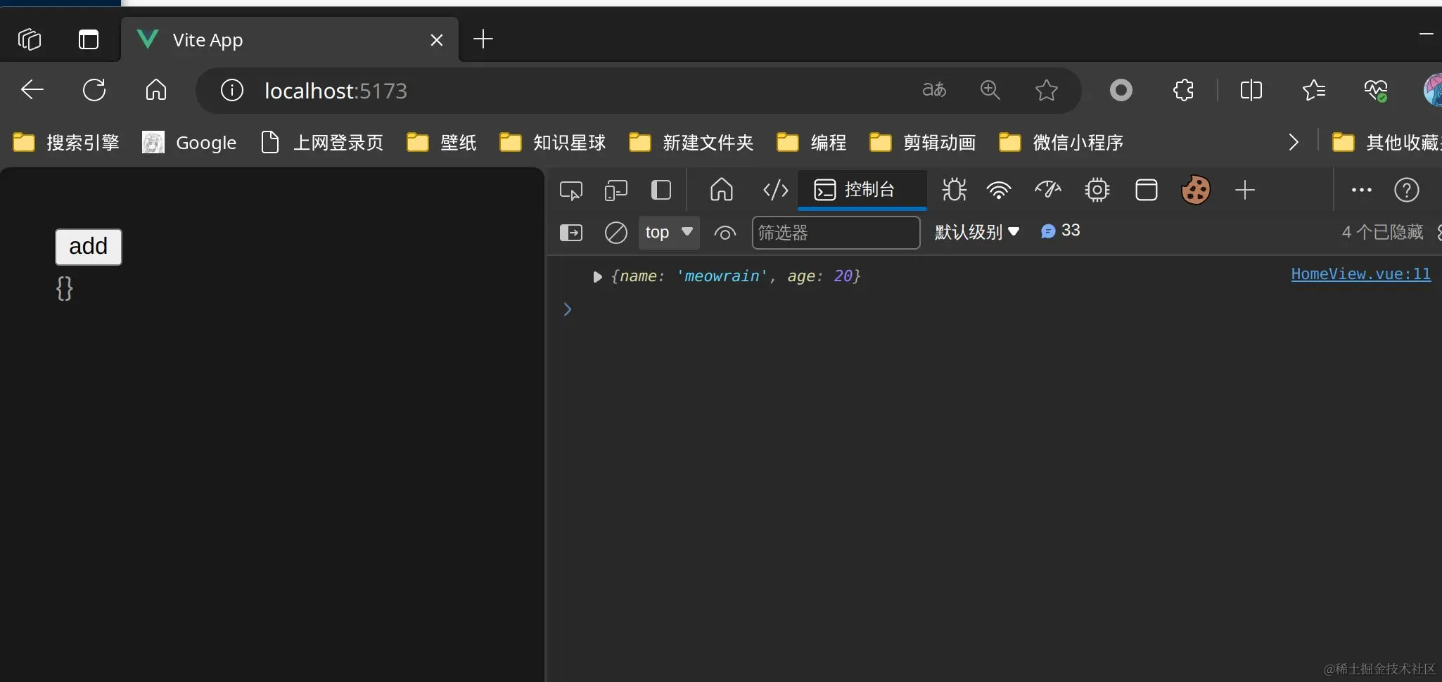
Task: Create a live expression with the eye icon
Action: tap(725, 233)
